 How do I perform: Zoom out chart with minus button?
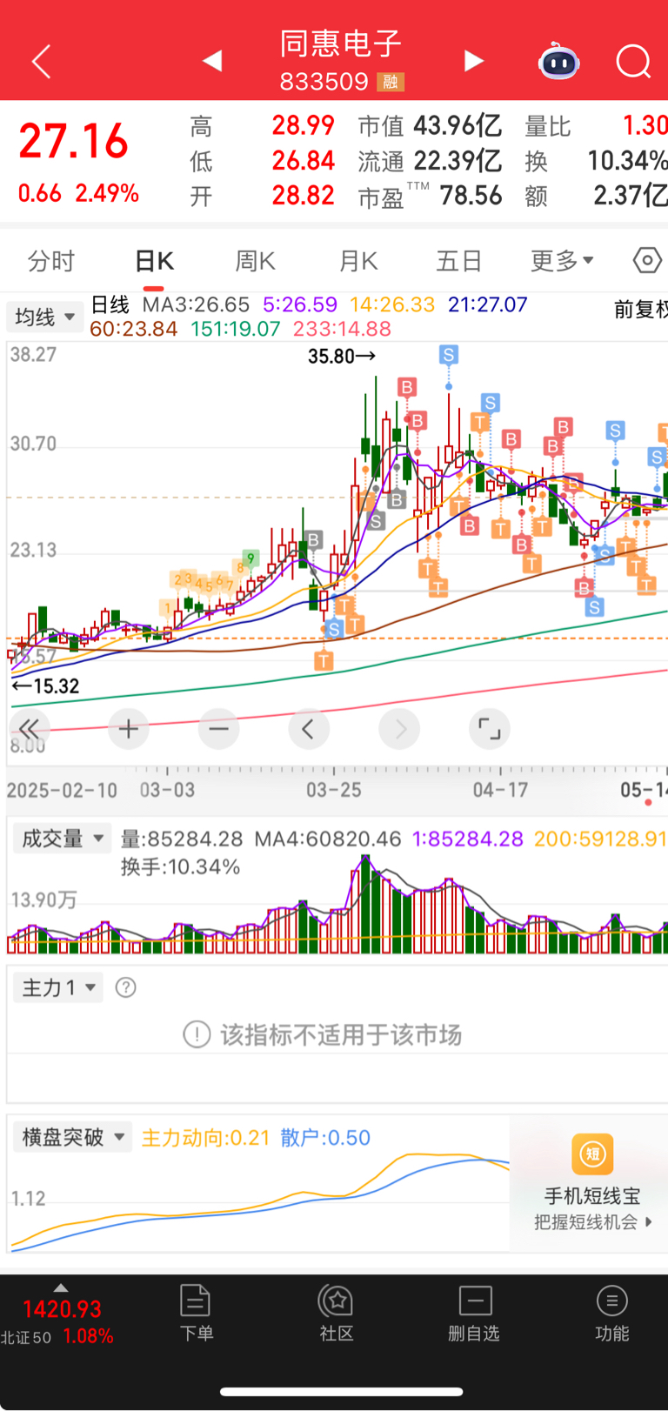[218, 728]
